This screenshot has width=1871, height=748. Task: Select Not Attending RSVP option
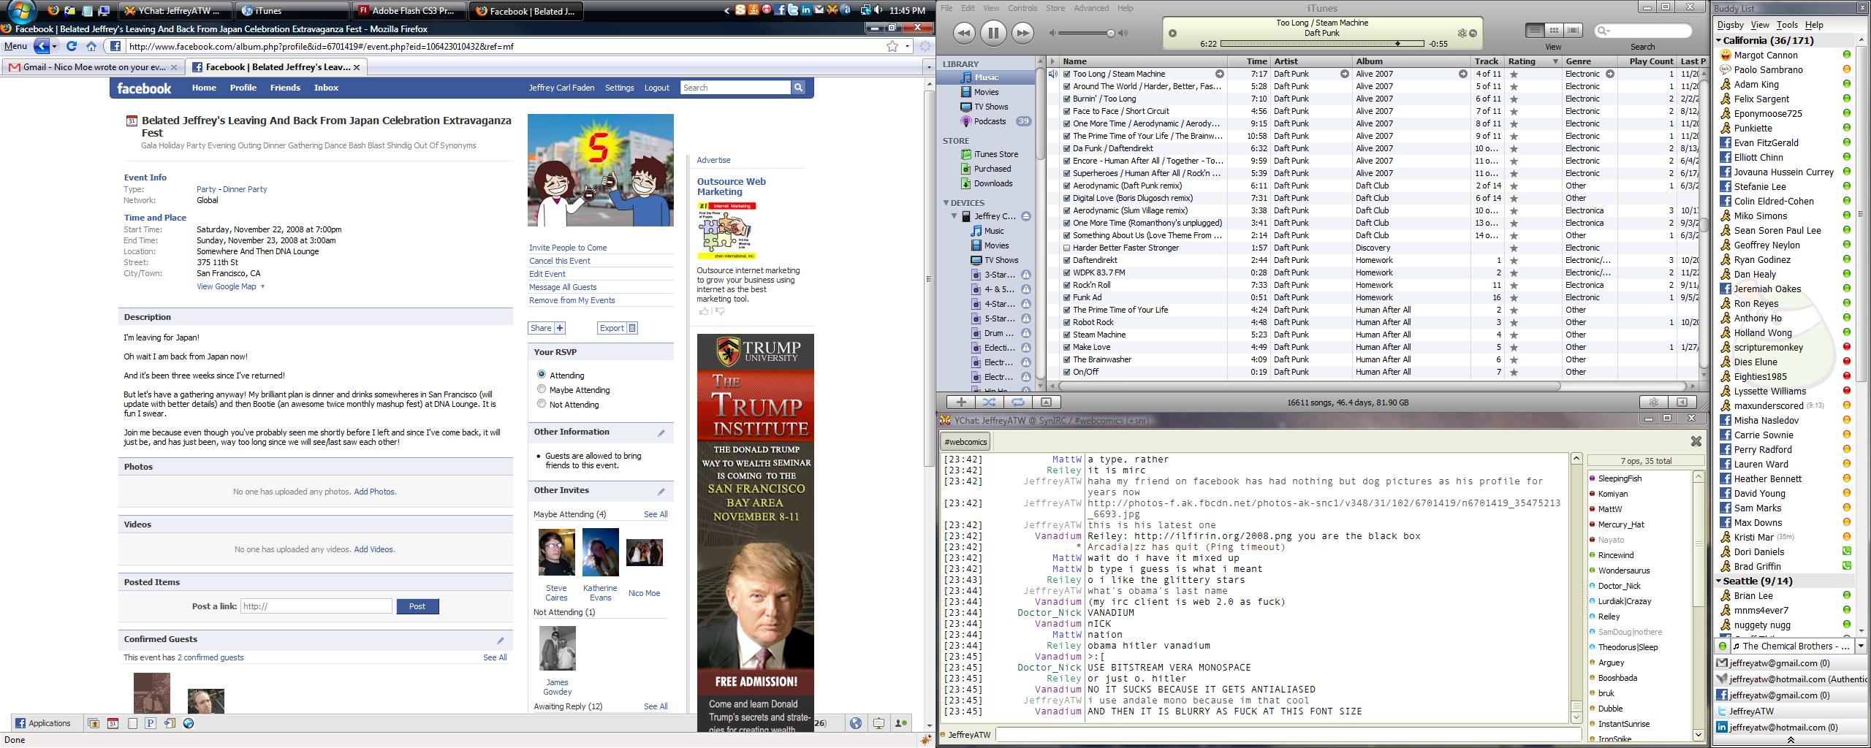[x=542, y=404]
